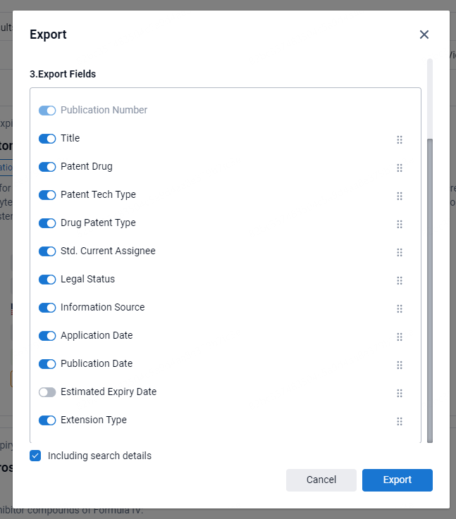Click the Drug Patent Type drag handle
Viewport: 456px width, 519px height.
click(x=400, y=224)
